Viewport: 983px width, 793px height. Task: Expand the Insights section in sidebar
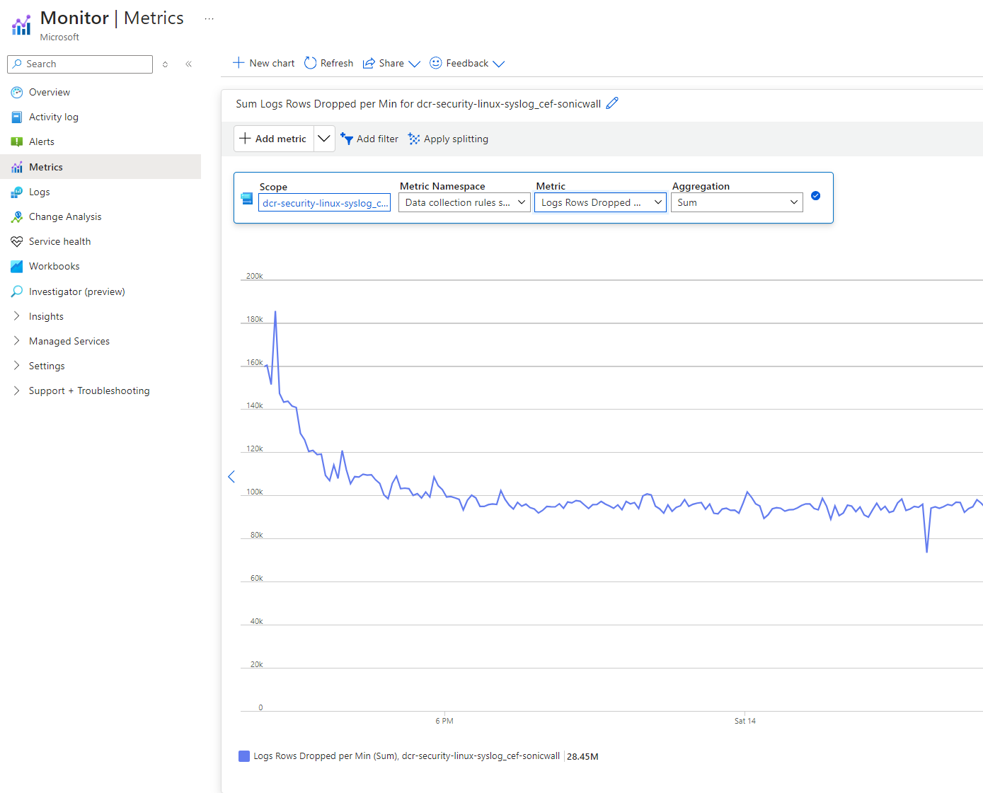tap(46, 316)
